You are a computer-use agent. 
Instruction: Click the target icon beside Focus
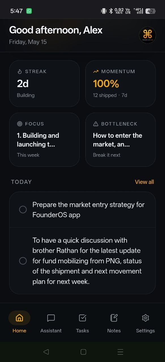pos(20,124)
